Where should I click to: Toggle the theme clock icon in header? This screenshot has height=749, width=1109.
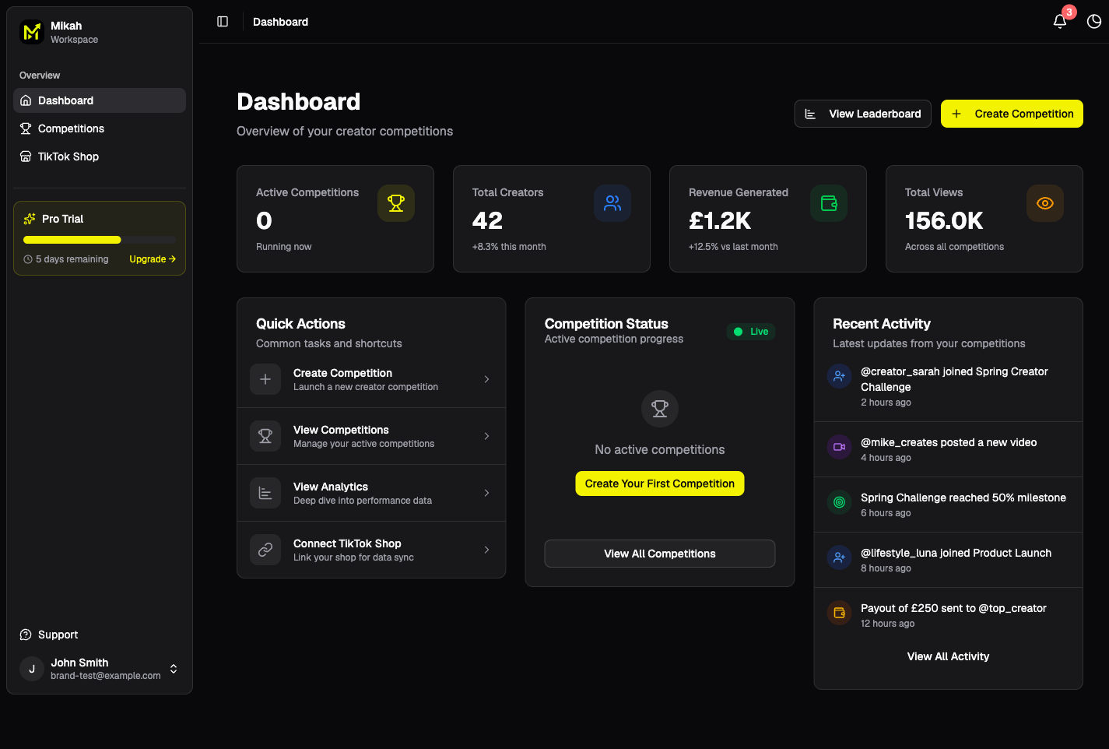pos(1094,22)
